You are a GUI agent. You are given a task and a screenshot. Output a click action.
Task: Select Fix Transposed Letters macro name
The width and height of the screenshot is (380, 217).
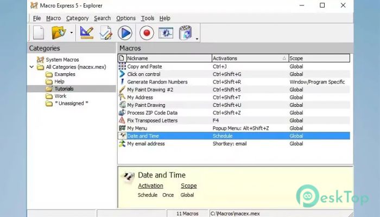[152, 120]
